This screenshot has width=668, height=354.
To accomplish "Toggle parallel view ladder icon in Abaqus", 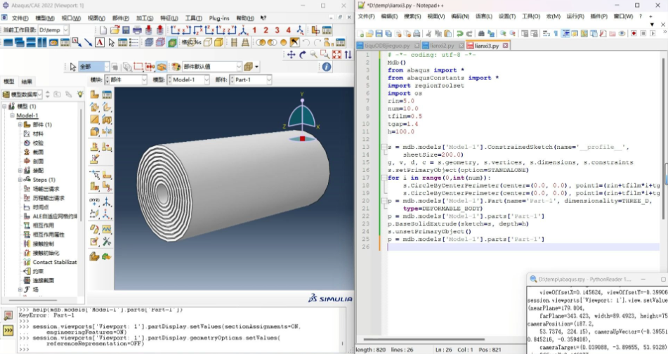I will pos(234,42).
